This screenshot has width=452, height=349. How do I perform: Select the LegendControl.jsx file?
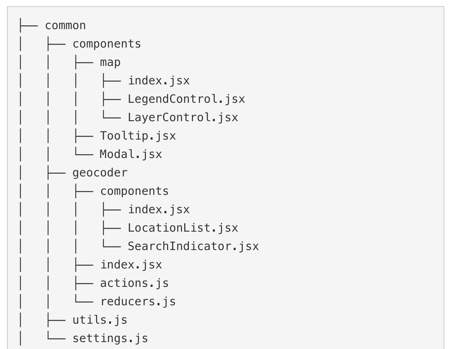[186, 99]
